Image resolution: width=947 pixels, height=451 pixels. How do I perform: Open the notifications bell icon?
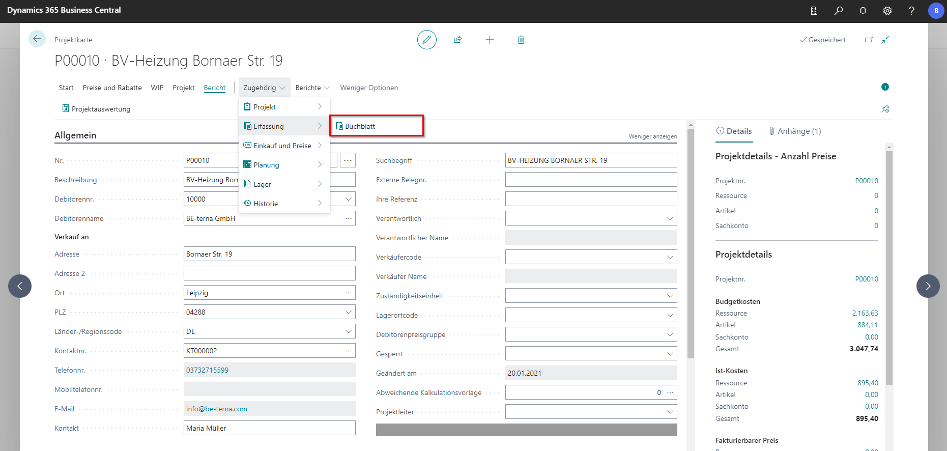(863, 11)
